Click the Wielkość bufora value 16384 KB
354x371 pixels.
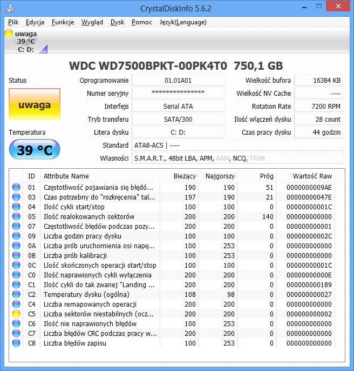(x=318, y=80)
